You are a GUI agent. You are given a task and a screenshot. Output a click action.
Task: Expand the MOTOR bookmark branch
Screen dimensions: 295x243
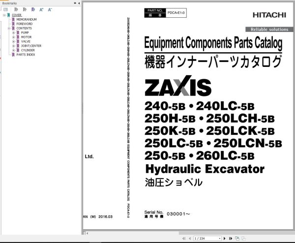click(x=13, y=37)
